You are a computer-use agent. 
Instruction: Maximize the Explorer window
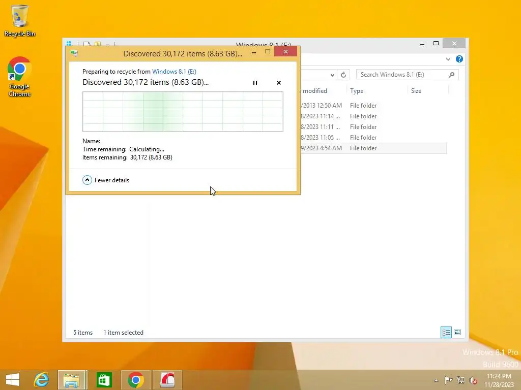[436, 44]
